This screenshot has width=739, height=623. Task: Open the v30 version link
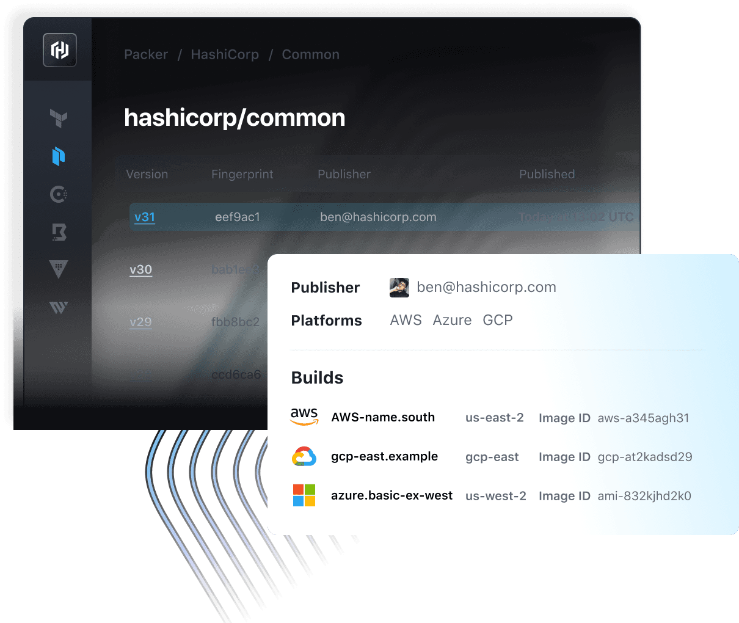[140, 270]
